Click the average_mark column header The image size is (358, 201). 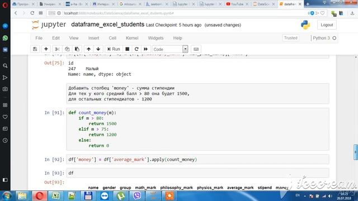(240, 188)
